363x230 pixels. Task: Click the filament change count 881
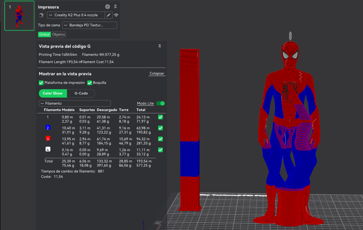coord(101,171)
